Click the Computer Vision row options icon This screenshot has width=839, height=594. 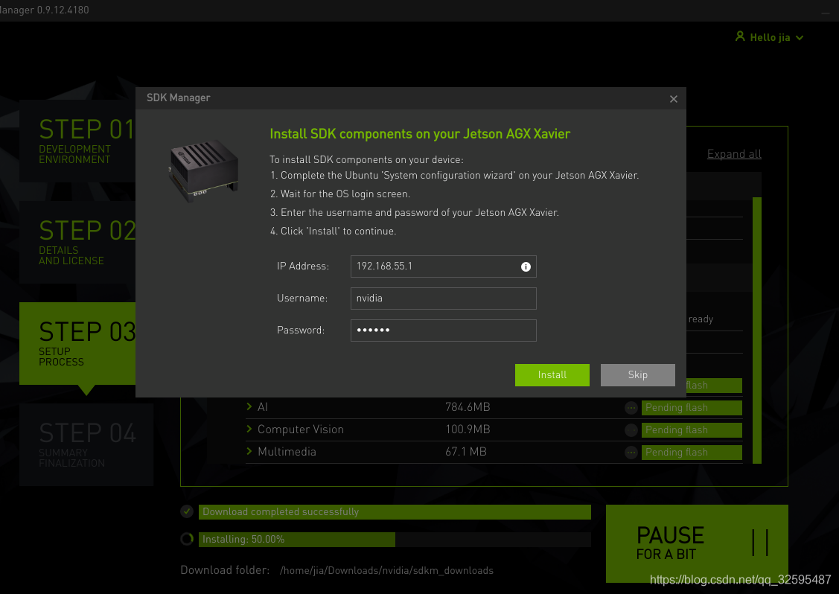[x=631, y=430]
